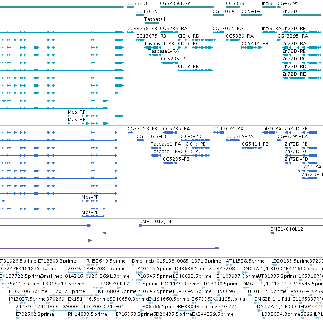Screen dimensions: 323x320
Task: Select EST LD43638.5prime
Action: click(x=175, y=272)
